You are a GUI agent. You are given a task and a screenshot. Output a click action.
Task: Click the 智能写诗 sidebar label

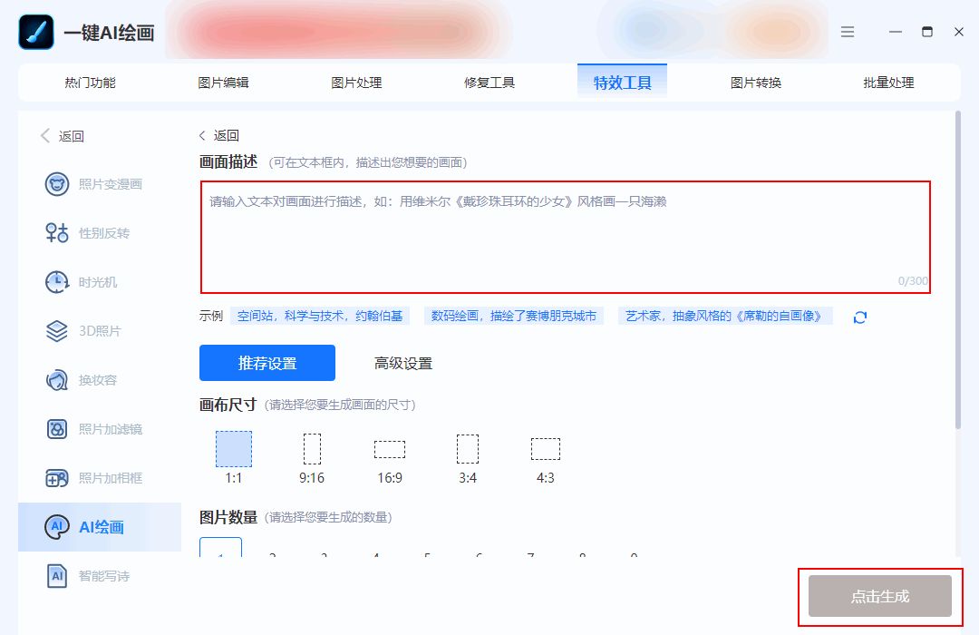103,576
